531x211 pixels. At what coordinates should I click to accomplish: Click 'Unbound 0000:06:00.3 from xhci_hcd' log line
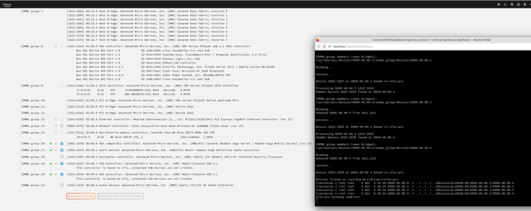tap(346, 112)
